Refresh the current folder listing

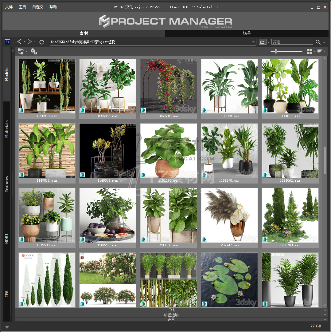click(x=42, y=42)
